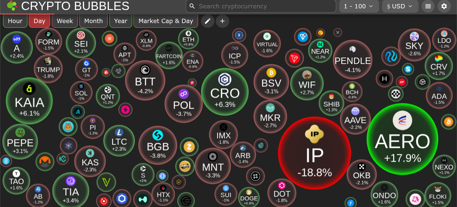Switch to Market Cap & Day tab

[166, 21]
